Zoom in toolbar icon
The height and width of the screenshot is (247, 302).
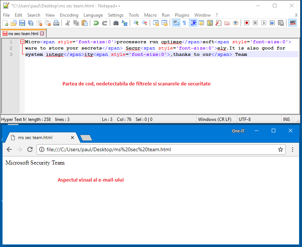136,23
